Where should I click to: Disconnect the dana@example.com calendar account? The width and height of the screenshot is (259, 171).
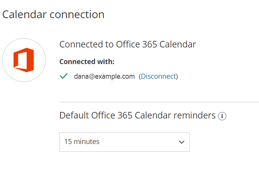pyautogui.click(x=158, y=76)
